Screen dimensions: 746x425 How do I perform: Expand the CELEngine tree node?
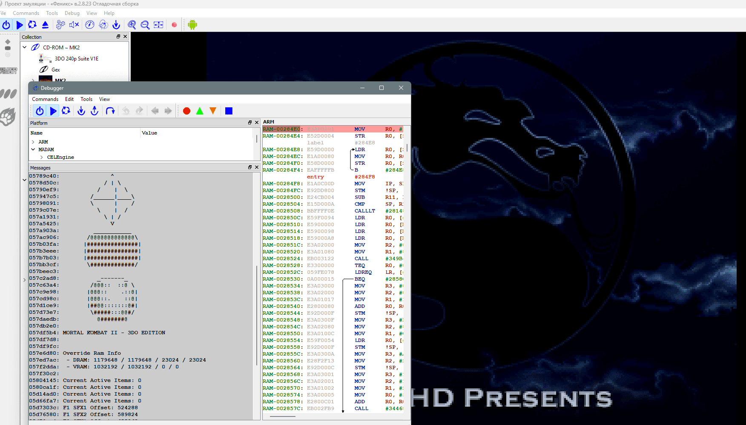[41, 157]
